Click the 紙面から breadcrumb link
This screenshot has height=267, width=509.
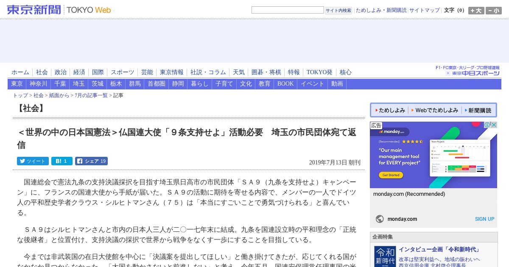pos(59,96)
